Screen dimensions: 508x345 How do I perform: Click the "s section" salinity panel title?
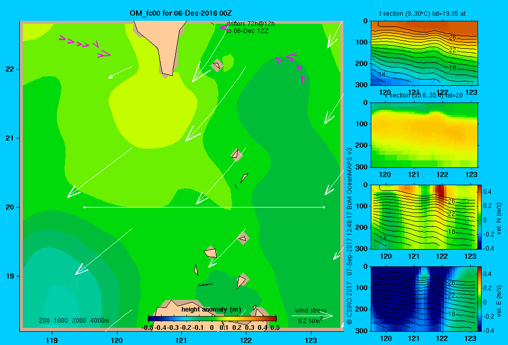(x=424, y=95)
